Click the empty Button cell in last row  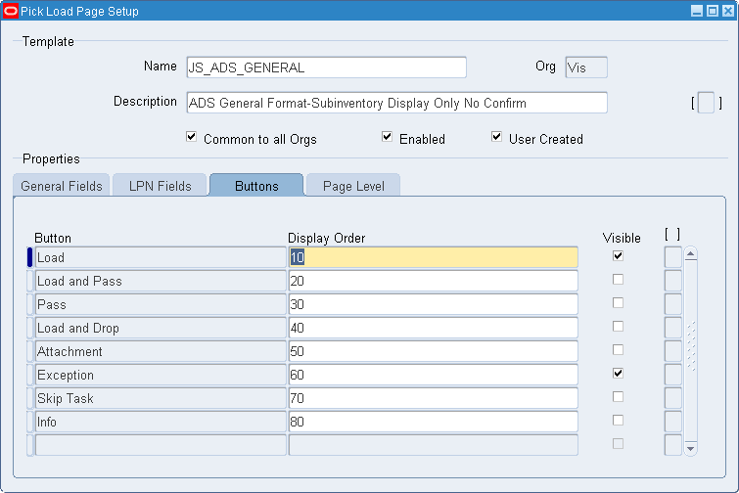(x=161, y=445)
